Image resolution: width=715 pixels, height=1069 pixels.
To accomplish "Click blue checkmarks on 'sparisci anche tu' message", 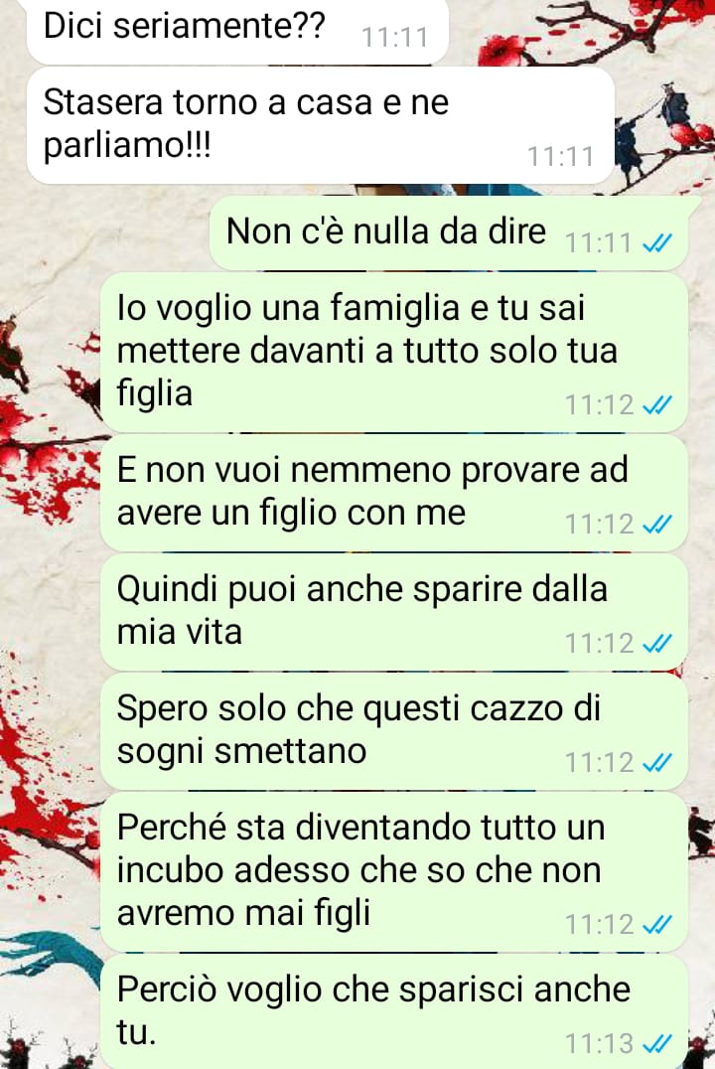I will (657, 1043).
